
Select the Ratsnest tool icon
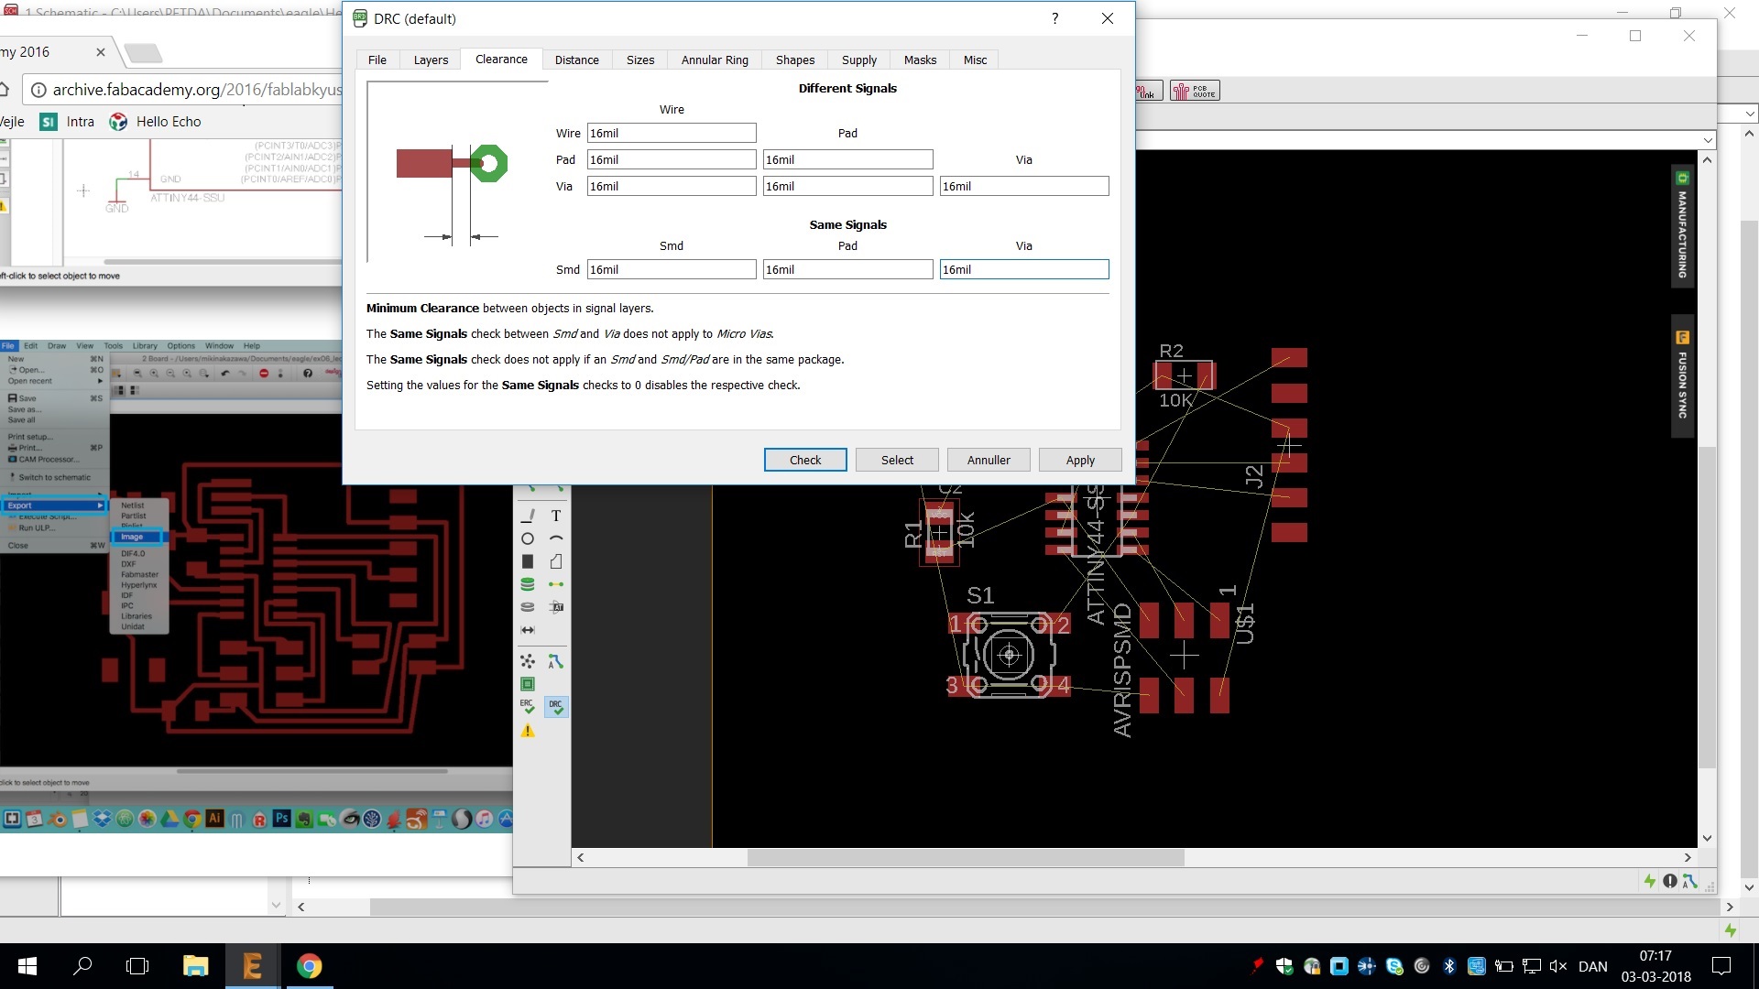[x=528, y=661]
